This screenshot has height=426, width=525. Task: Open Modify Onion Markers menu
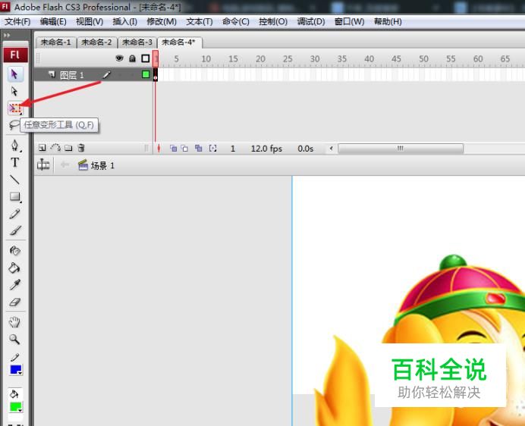(212, 148)
